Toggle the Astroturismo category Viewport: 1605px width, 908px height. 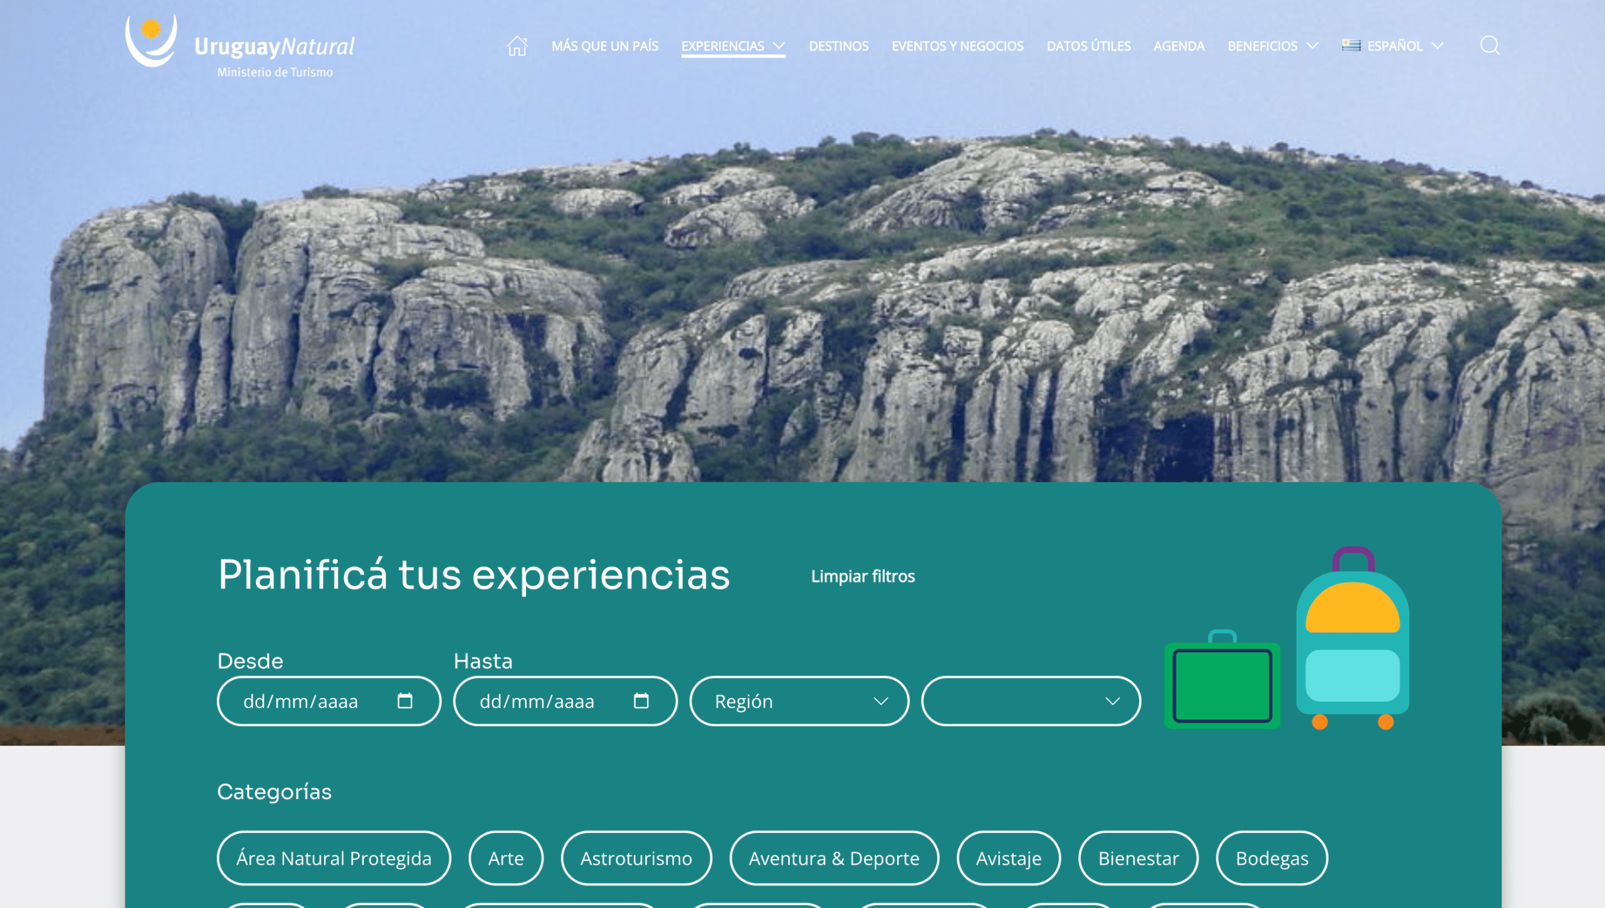(636, 858)
